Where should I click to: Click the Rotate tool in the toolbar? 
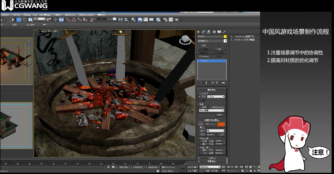coord(25,19)
